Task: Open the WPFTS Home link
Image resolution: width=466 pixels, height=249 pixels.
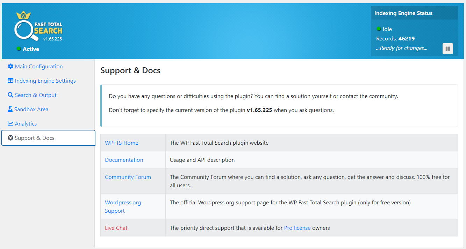Action: (122, 143)
